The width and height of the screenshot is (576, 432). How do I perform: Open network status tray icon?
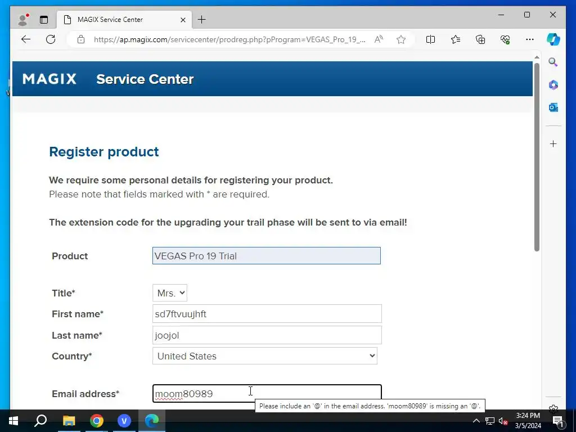pyautogui.click(x=490, y=421)
